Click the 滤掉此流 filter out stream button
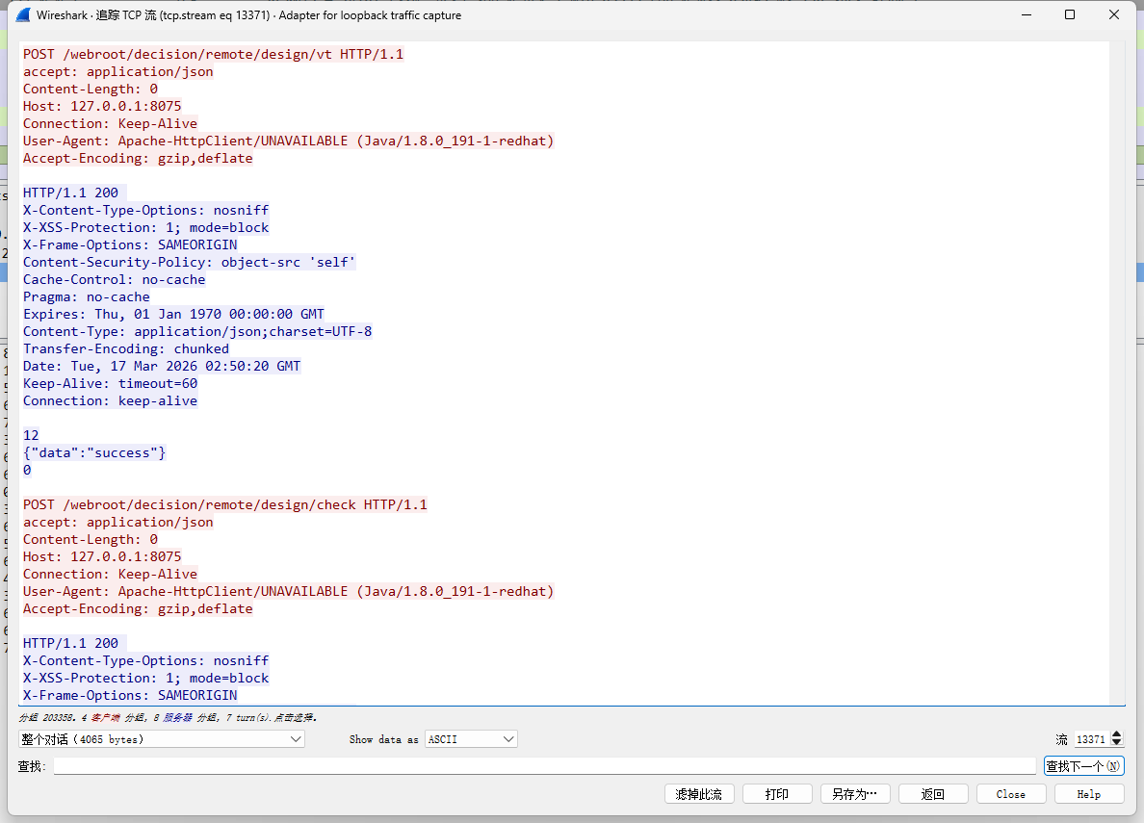 point(699,794)
